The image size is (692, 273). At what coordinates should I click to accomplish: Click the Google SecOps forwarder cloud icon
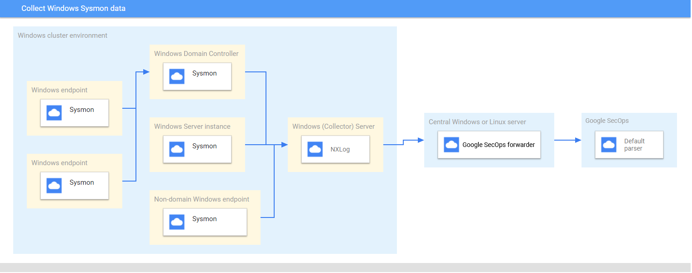(451, 145)
